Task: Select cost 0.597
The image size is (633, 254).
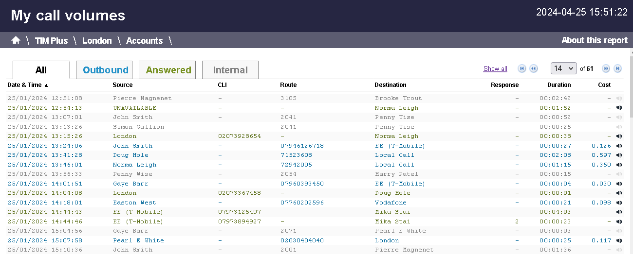Action: click(x=601, y=155)
